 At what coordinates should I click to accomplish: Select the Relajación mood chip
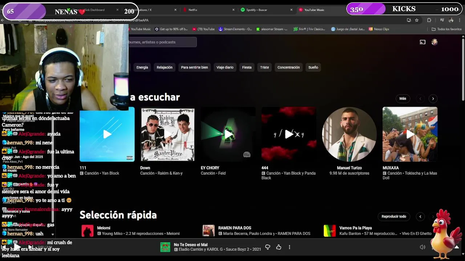(165, 67)
